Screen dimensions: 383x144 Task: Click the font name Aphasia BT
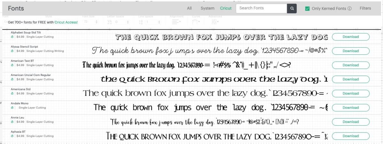19,132
